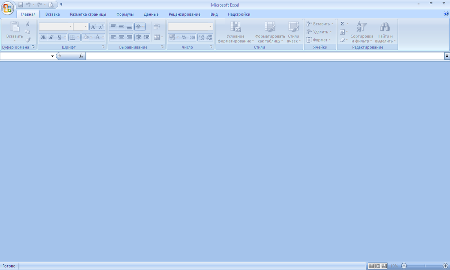
Task: Click the percent style icon
Action: coord(184,37)
